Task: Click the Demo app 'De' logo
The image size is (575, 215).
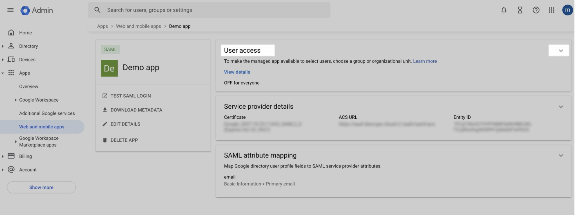Action: 109,68
